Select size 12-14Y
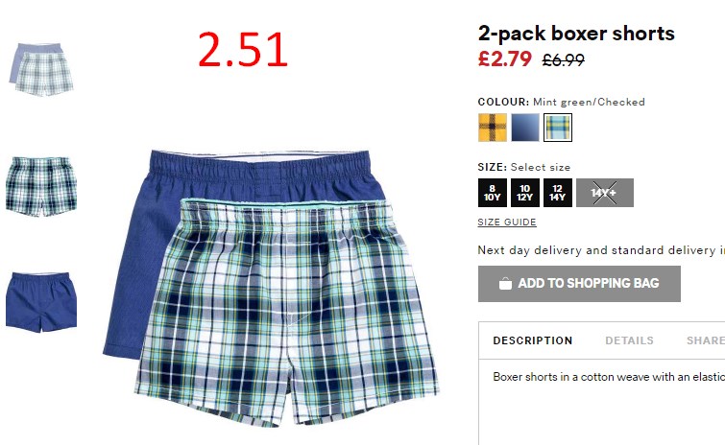725x445 pixels. point(558,193)
